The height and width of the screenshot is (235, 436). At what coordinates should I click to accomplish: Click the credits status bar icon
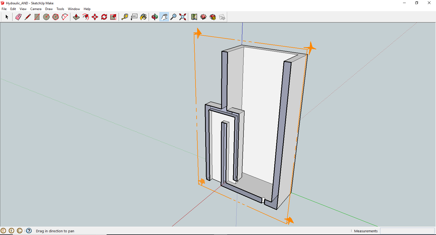coord(11,231)
